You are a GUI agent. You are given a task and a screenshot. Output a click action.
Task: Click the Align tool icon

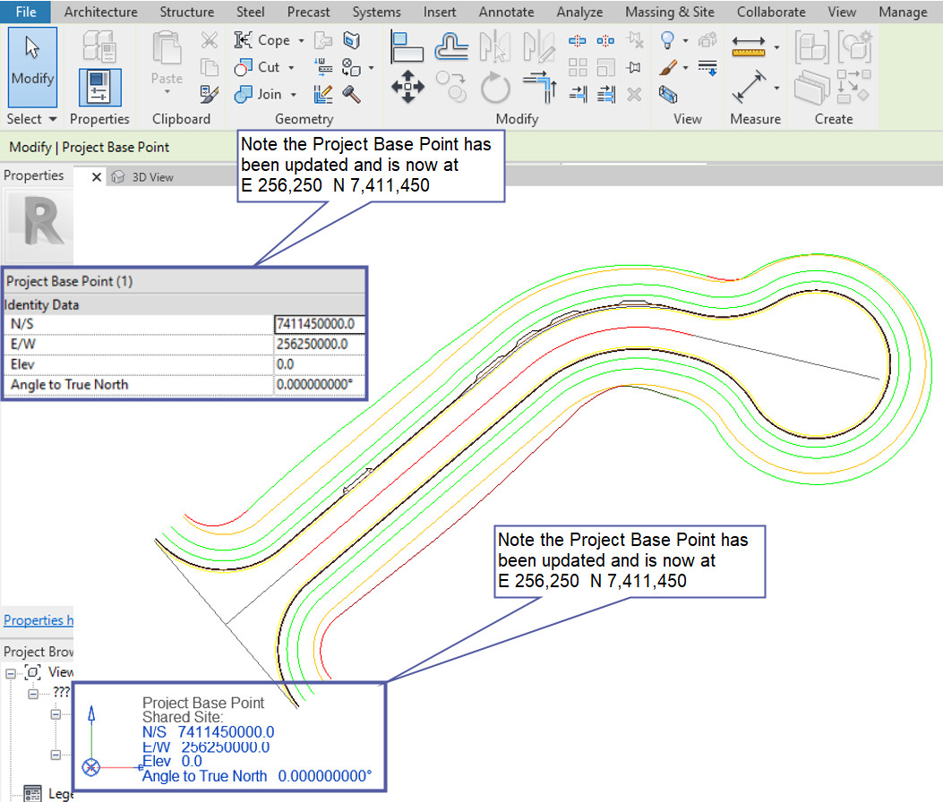click(x=408, y=45)
